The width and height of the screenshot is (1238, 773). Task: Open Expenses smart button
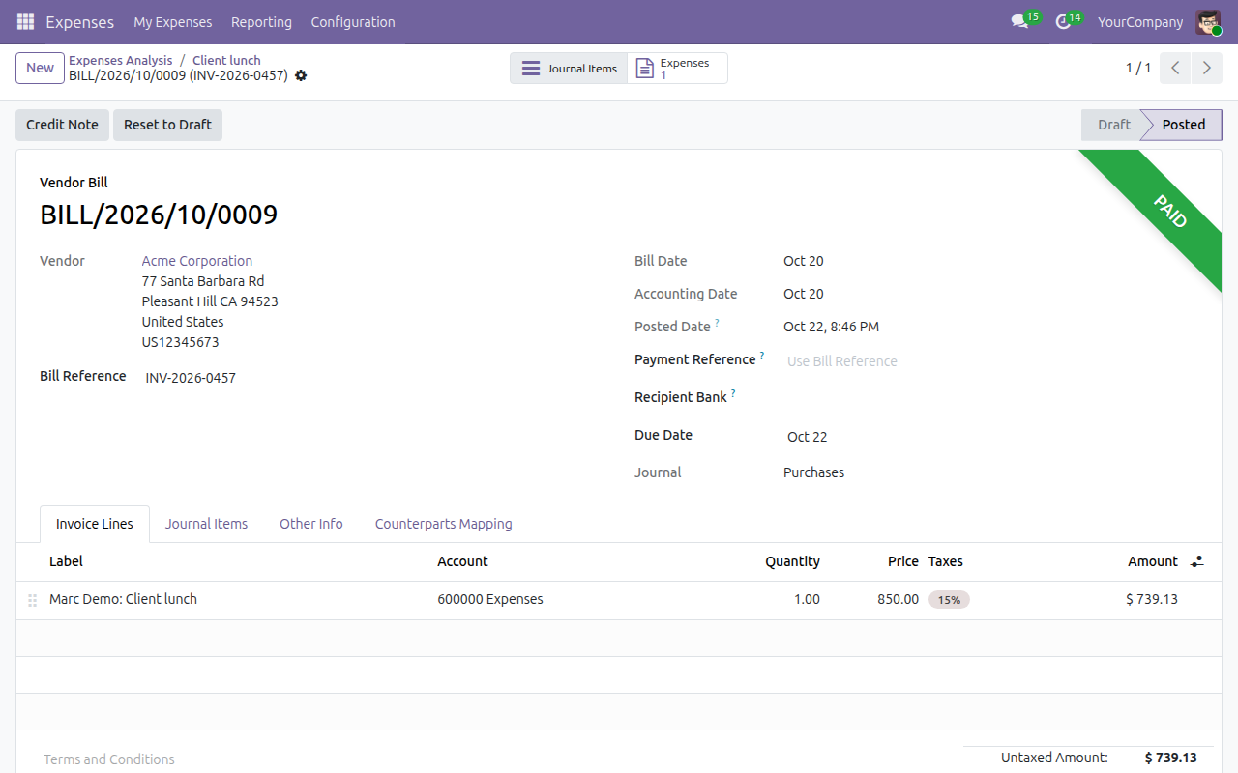[x=677, y=69]
